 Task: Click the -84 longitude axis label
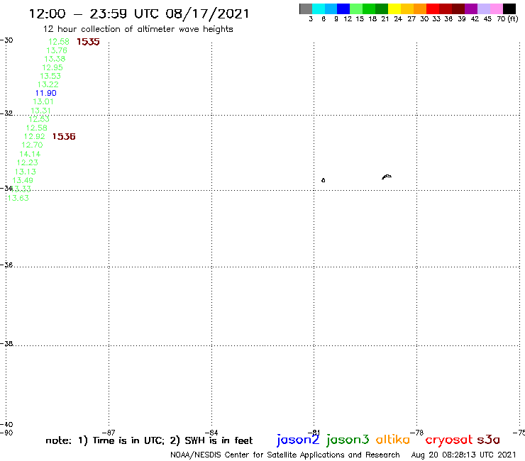(211, 433)
